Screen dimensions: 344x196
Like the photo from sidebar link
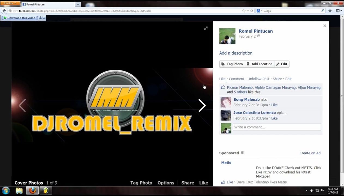click(222, 79)
